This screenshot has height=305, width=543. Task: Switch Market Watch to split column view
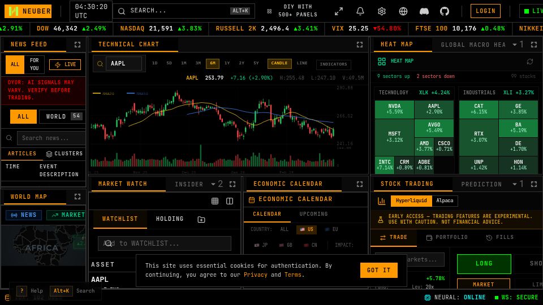pyautogui.click(x=230, y=201)
